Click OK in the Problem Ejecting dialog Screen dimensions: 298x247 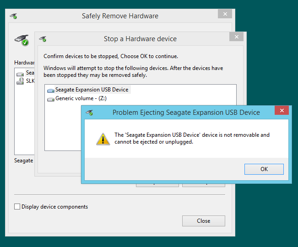(x=264, y=169)
